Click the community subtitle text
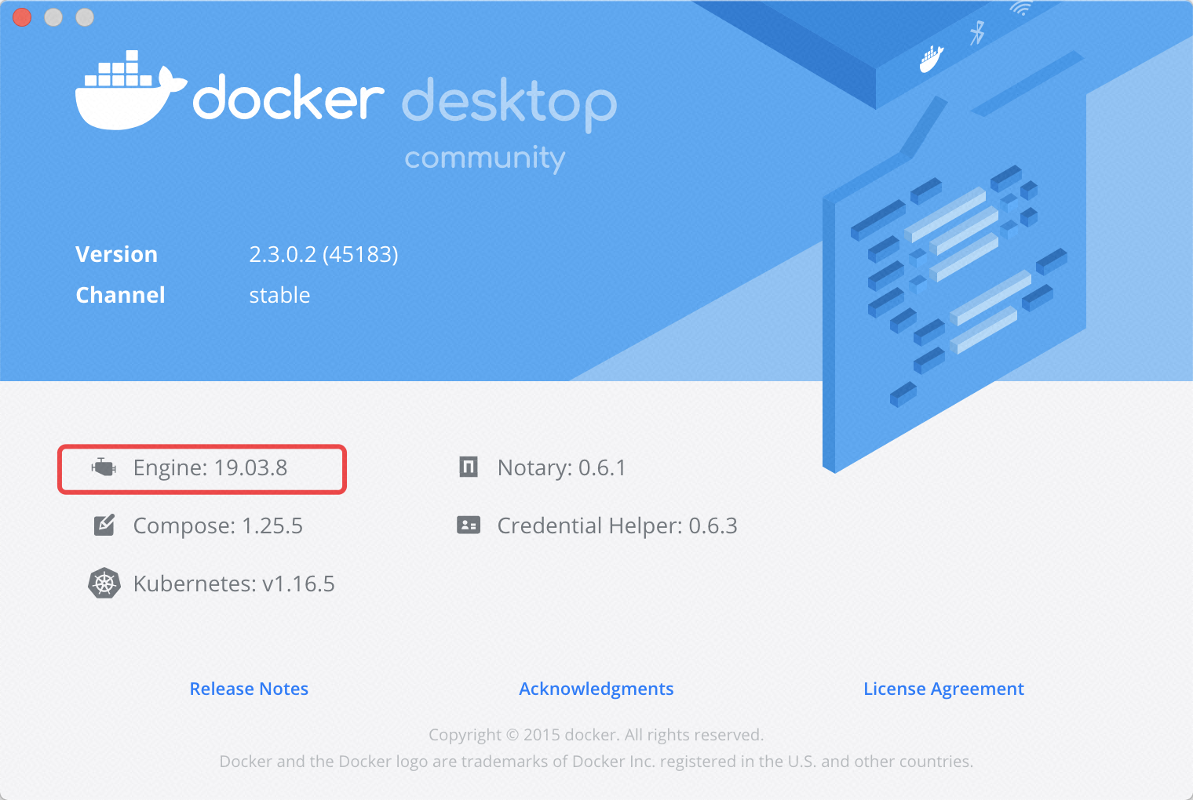This screenshot has width=1193, height=800. (484, 158)
